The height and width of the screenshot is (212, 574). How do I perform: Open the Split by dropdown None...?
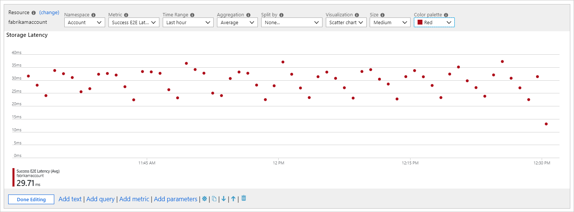[x=292, y=22]
